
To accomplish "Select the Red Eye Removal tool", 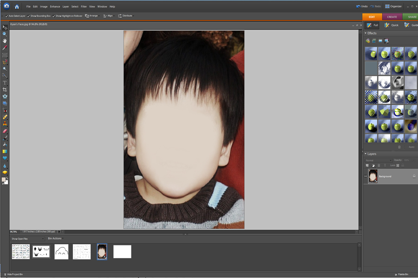I will point(5,111).
